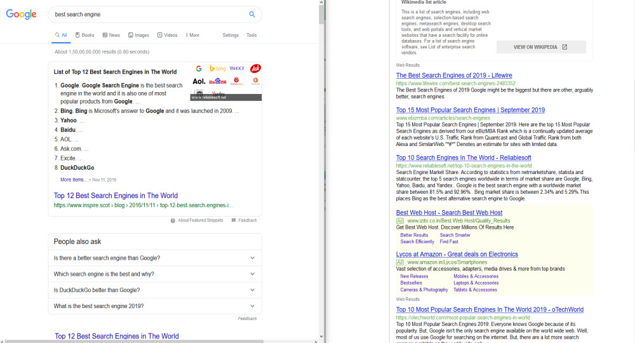The image size is (635, 343).
Task: Click the reliablesoft.net green URL text
Action: [464, 166]
